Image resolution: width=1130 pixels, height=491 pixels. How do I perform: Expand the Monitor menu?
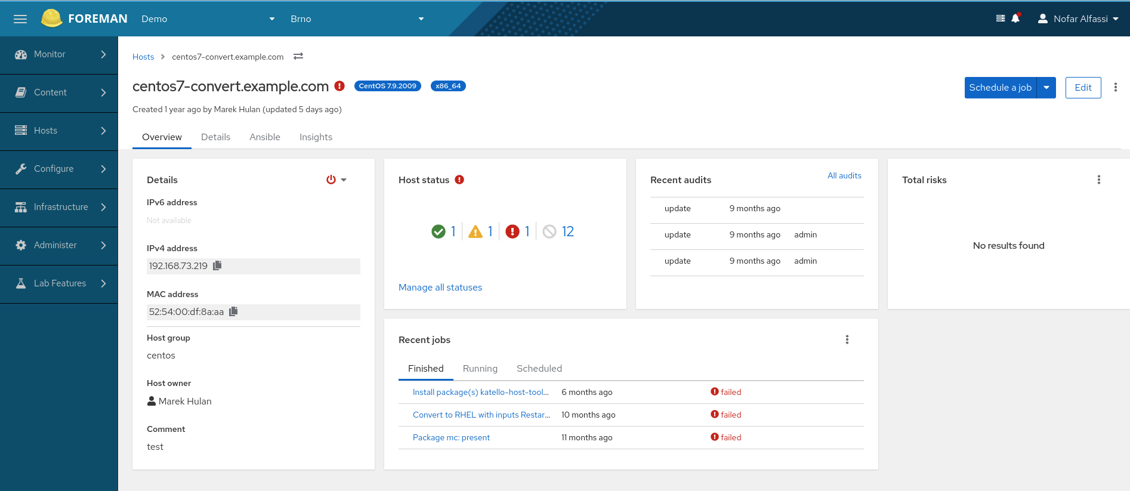[59, 54]
